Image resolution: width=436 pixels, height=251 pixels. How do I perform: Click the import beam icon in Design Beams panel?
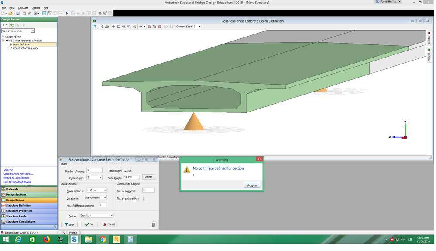coord(12,25)
